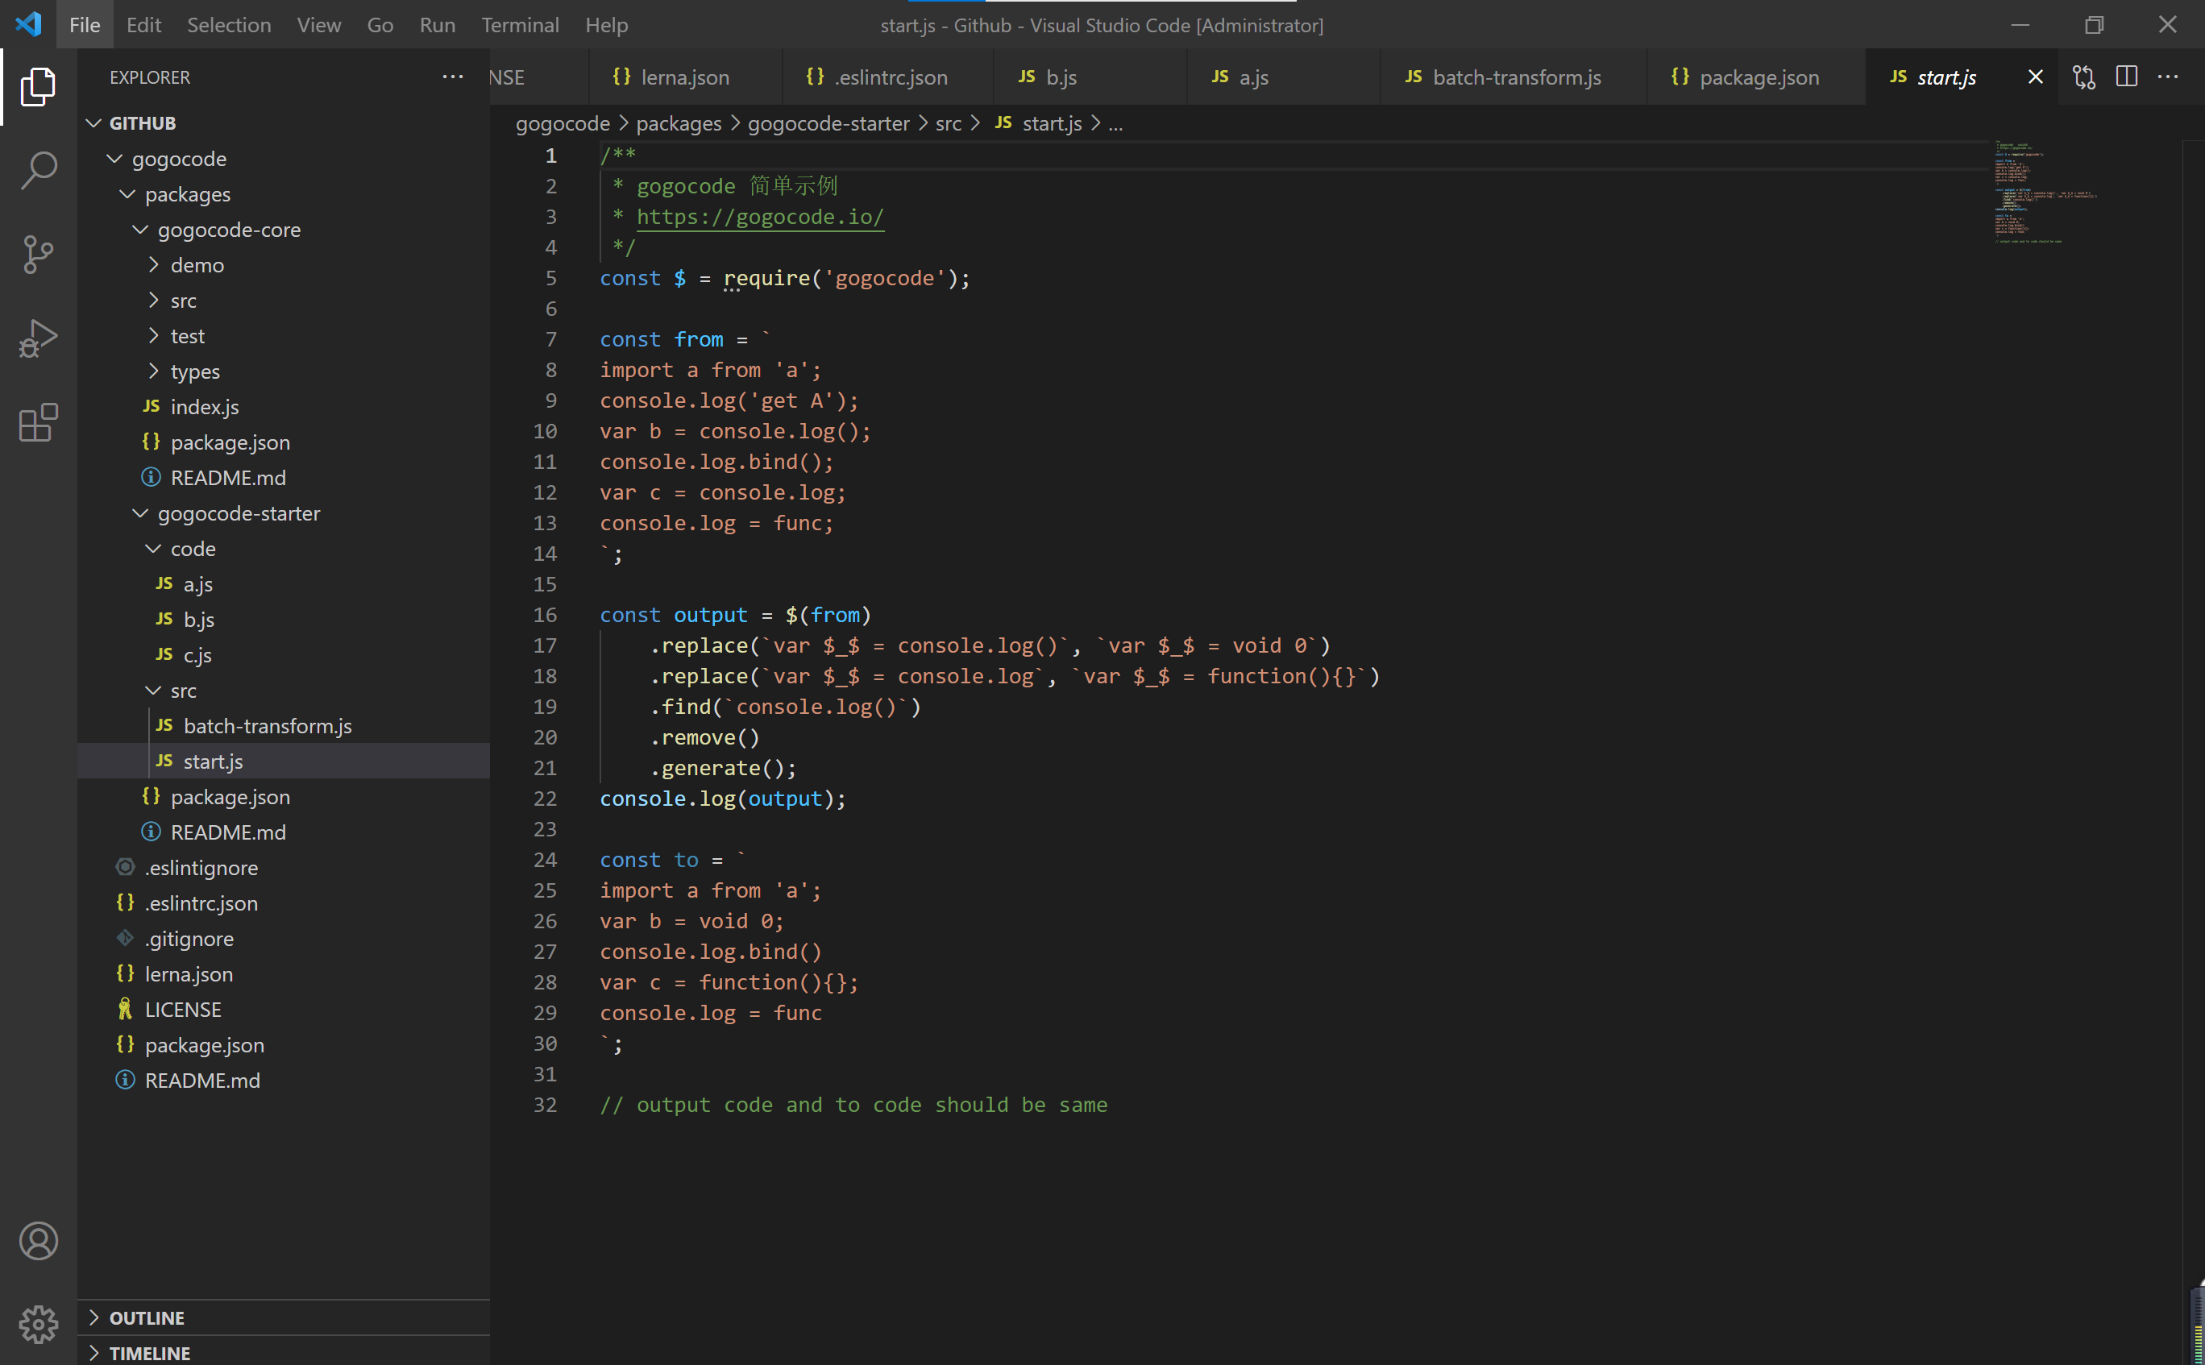Click the packages breadcrumb segment
This screenshot has width=2205, height=1365.
[x=678, y=123]
